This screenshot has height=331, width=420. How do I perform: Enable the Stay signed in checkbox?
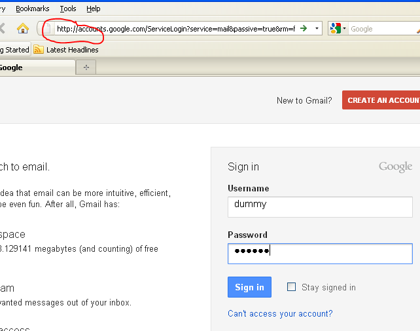tap(291, 286)
